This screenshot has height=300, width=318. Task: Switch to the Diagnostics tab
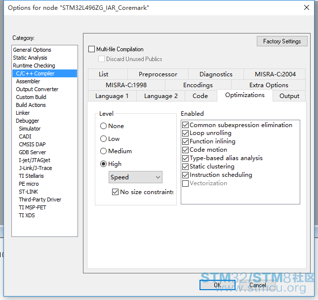click(x=216, y=74)
